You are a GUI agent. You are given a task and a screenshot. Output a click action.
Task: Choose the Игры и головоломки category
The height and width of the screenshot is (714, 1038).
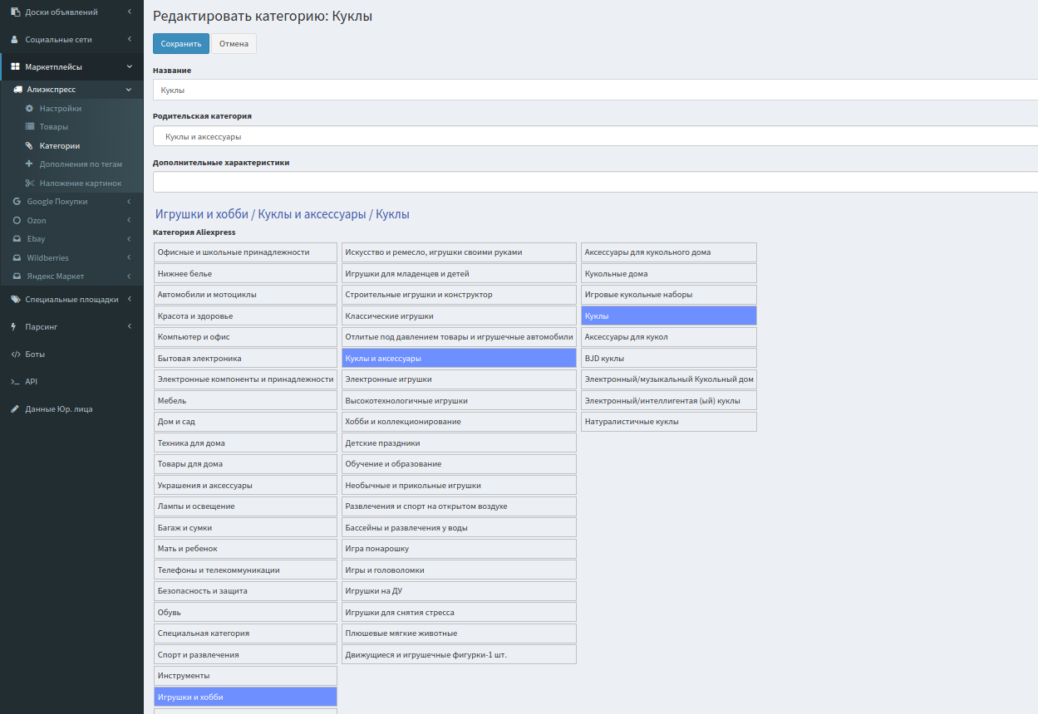(459, 570)
